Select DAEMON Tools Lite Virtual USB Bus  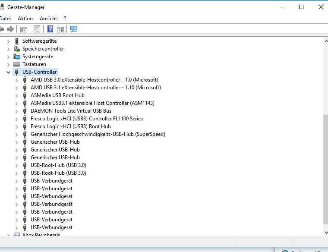(71, 111)
